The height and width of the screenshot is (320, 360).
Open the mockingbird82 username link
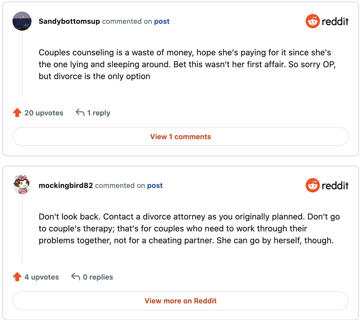[66, 186]
